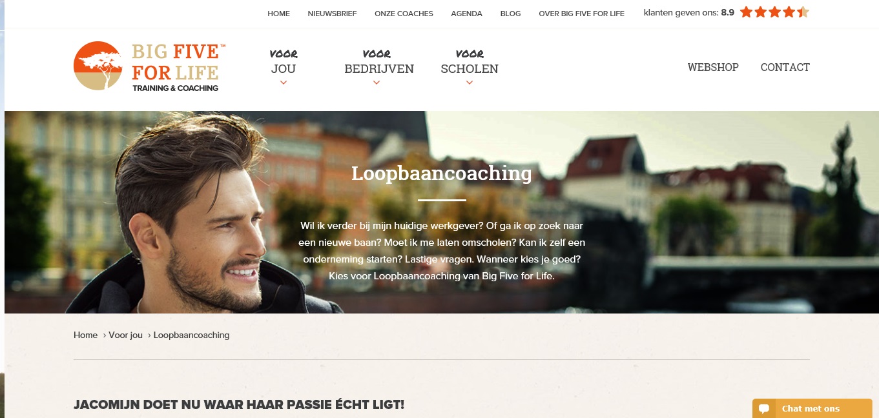Open the Agenda menu item
Viewport: 879px width, 418px height.
(x=466, y=14)
